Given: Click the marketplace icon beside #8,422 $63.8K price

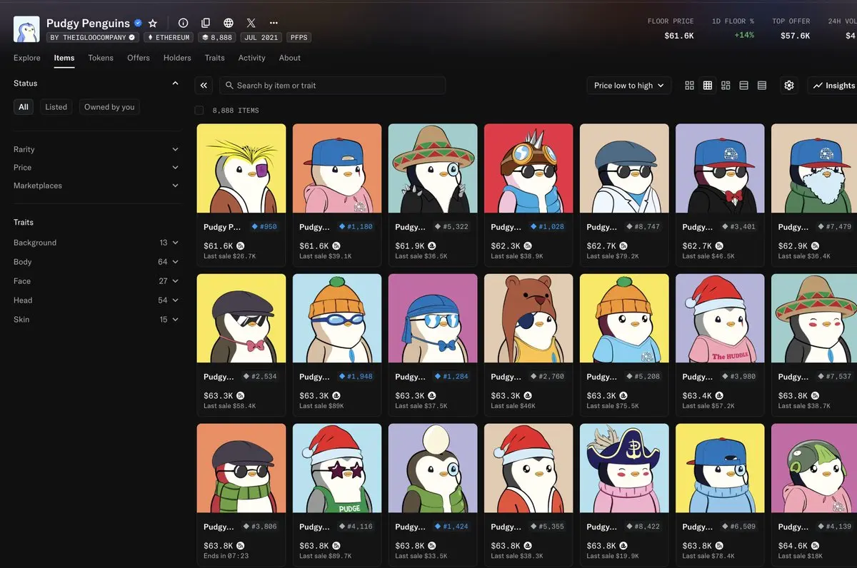Looking at the screenshot, I should [623, 545].
